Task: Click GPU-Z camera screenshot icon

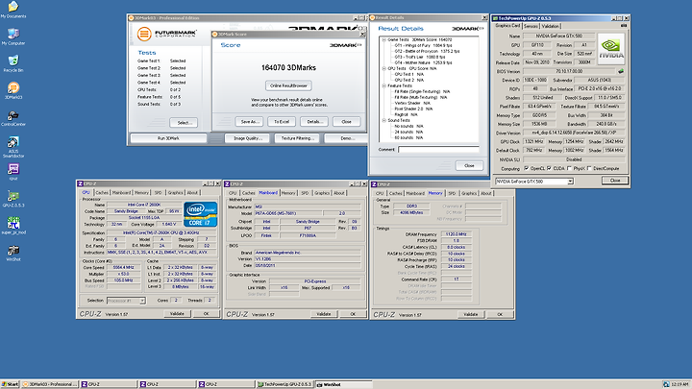Action: coord(624,26)
